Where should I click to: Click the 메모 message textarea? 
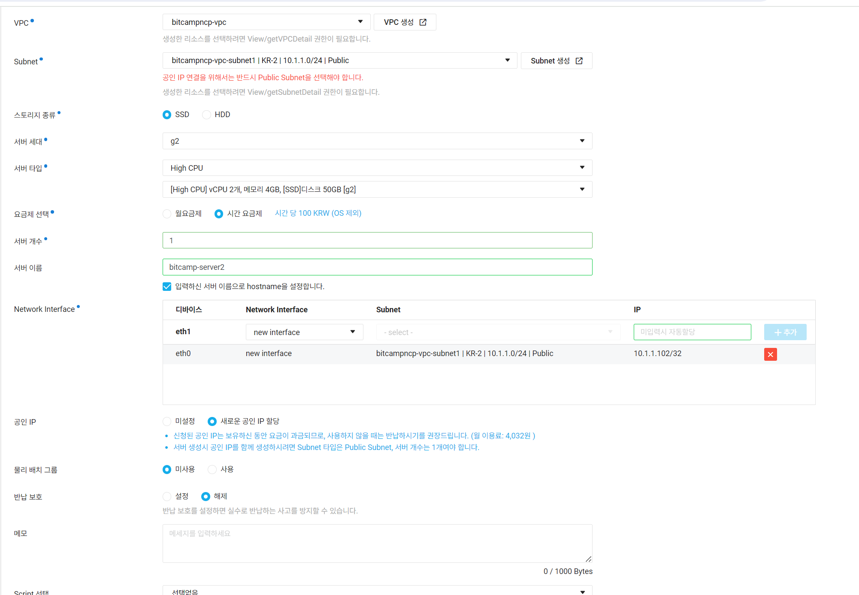(x=377, y=543)
